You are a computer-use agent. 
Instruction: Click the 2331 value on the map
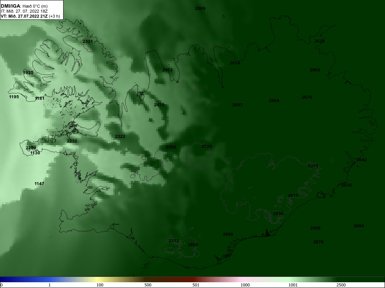88,41
